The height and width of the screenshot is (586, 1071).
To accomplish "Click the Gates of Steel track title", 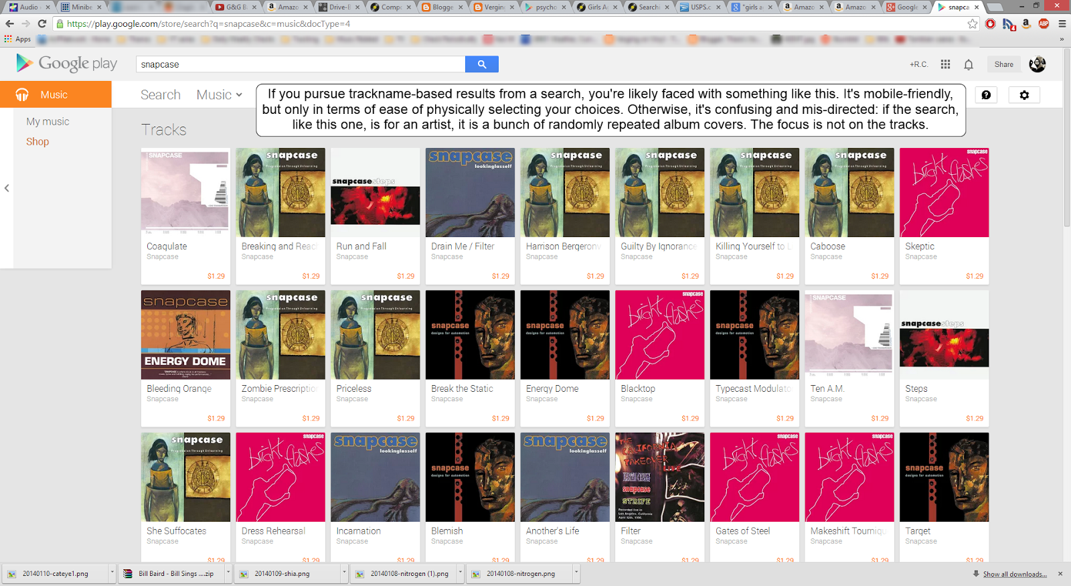I will pyautogui.click(x=743, y=531).
